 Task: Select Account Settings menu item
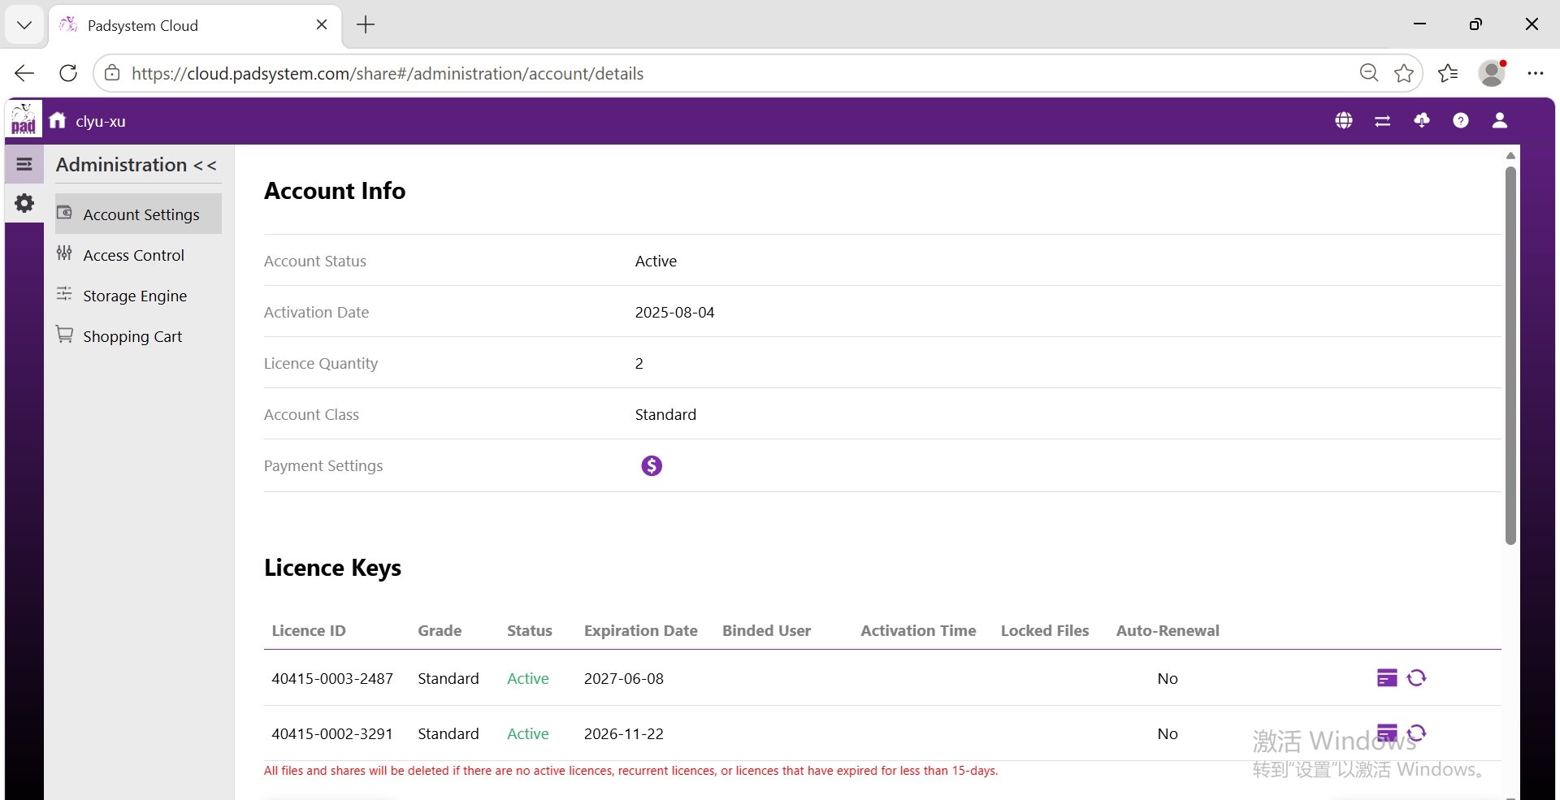coord(138,214)
